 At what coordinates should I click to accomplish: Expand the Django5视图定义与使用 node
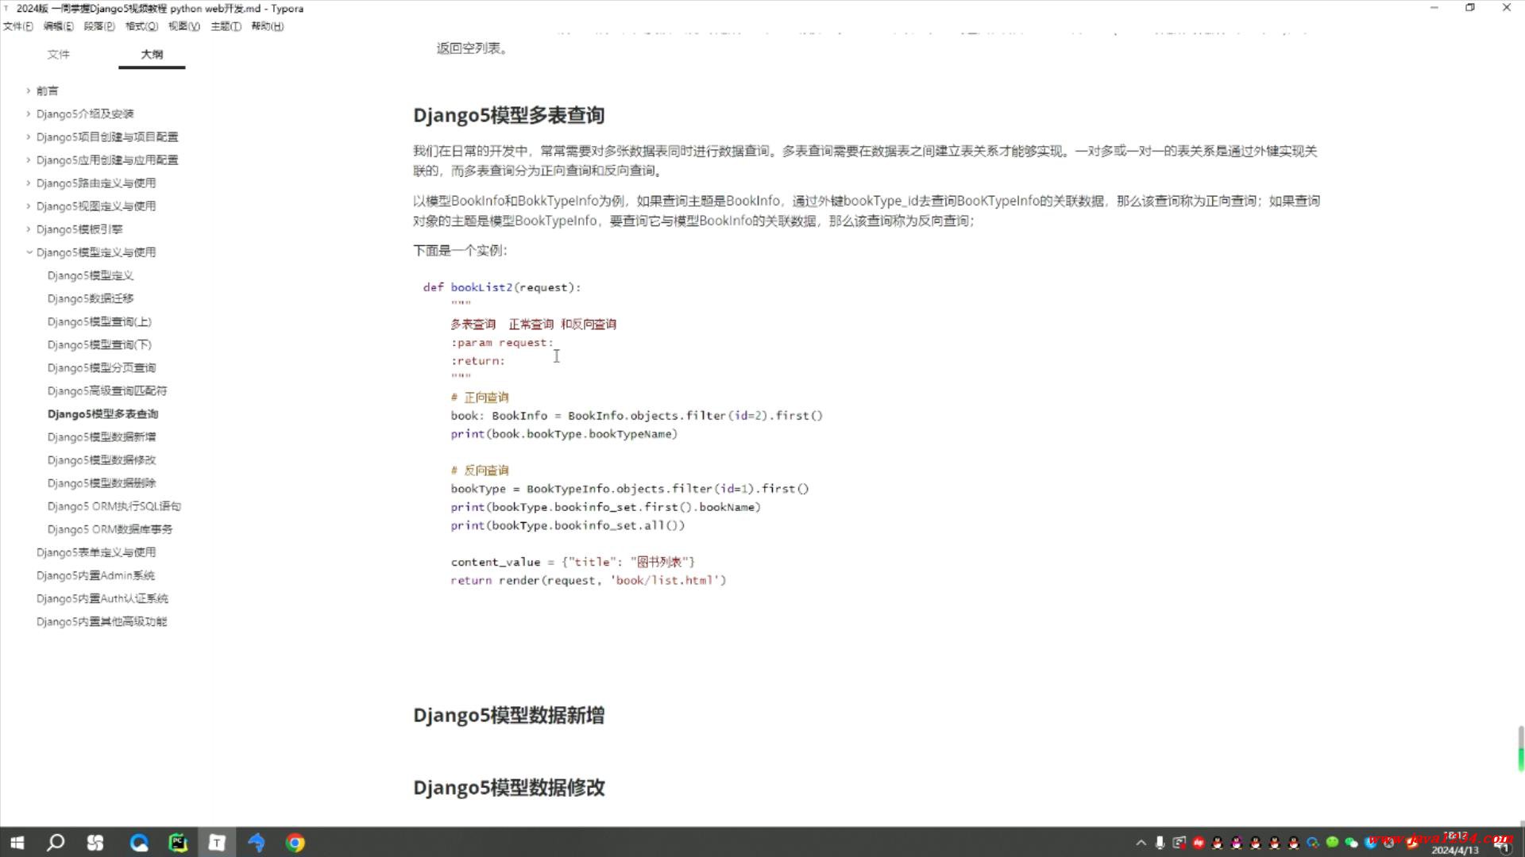point(29,206)
